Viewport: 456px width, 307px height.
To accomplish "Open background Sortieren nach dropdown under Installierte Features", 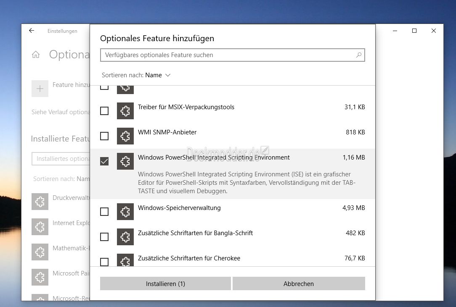I will (61, 179).
